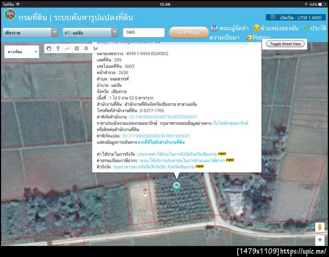
Task: Click text ตำบล : จอมสวรรค์
Action: coord(112,79)
